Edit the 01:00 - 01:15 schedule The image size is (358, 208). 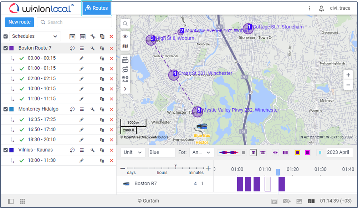(x=82, y=68)
